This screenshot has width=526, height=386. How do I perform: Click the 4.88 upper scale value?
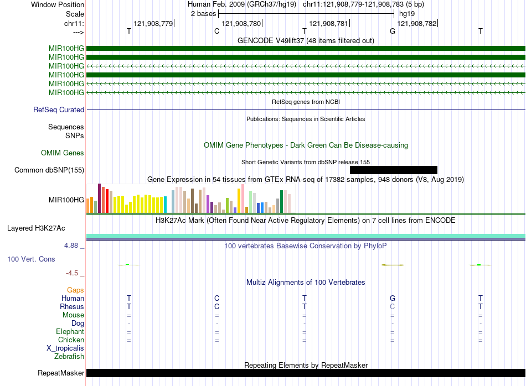click(71, 246)
